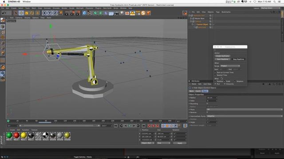This screenshot has width=284, height=159.
Task: Open the Edit Render Settings icon
Action: (78, 13)
